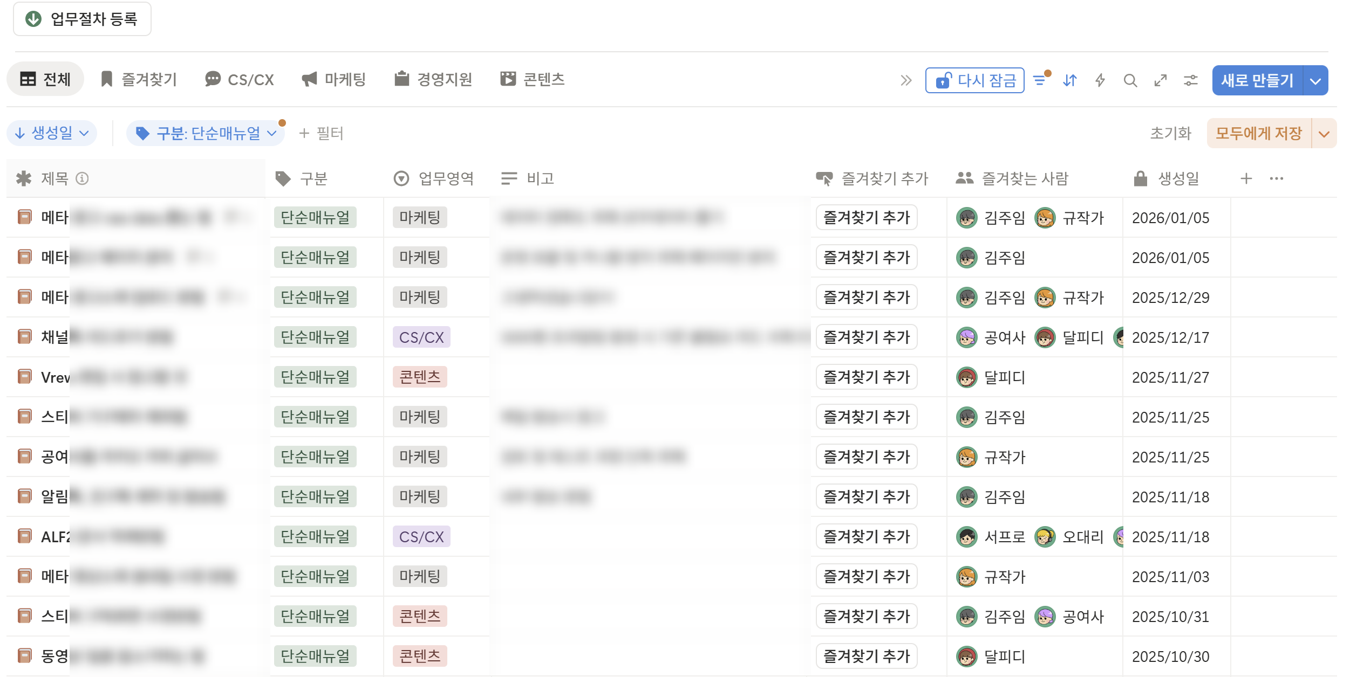Image resolution: width=1350 pixels, height=677 pixels.
Task: Click the + 필터 control to add a filter
Action: click(x=322, y=133)
